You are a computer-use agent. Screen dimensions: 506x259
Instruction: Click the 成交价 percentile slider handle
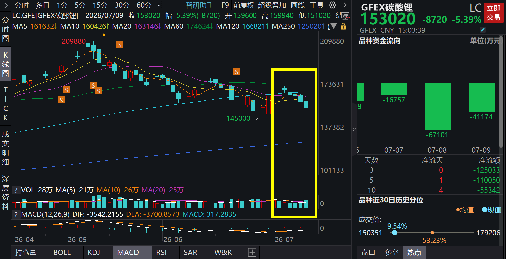point(395,233)
